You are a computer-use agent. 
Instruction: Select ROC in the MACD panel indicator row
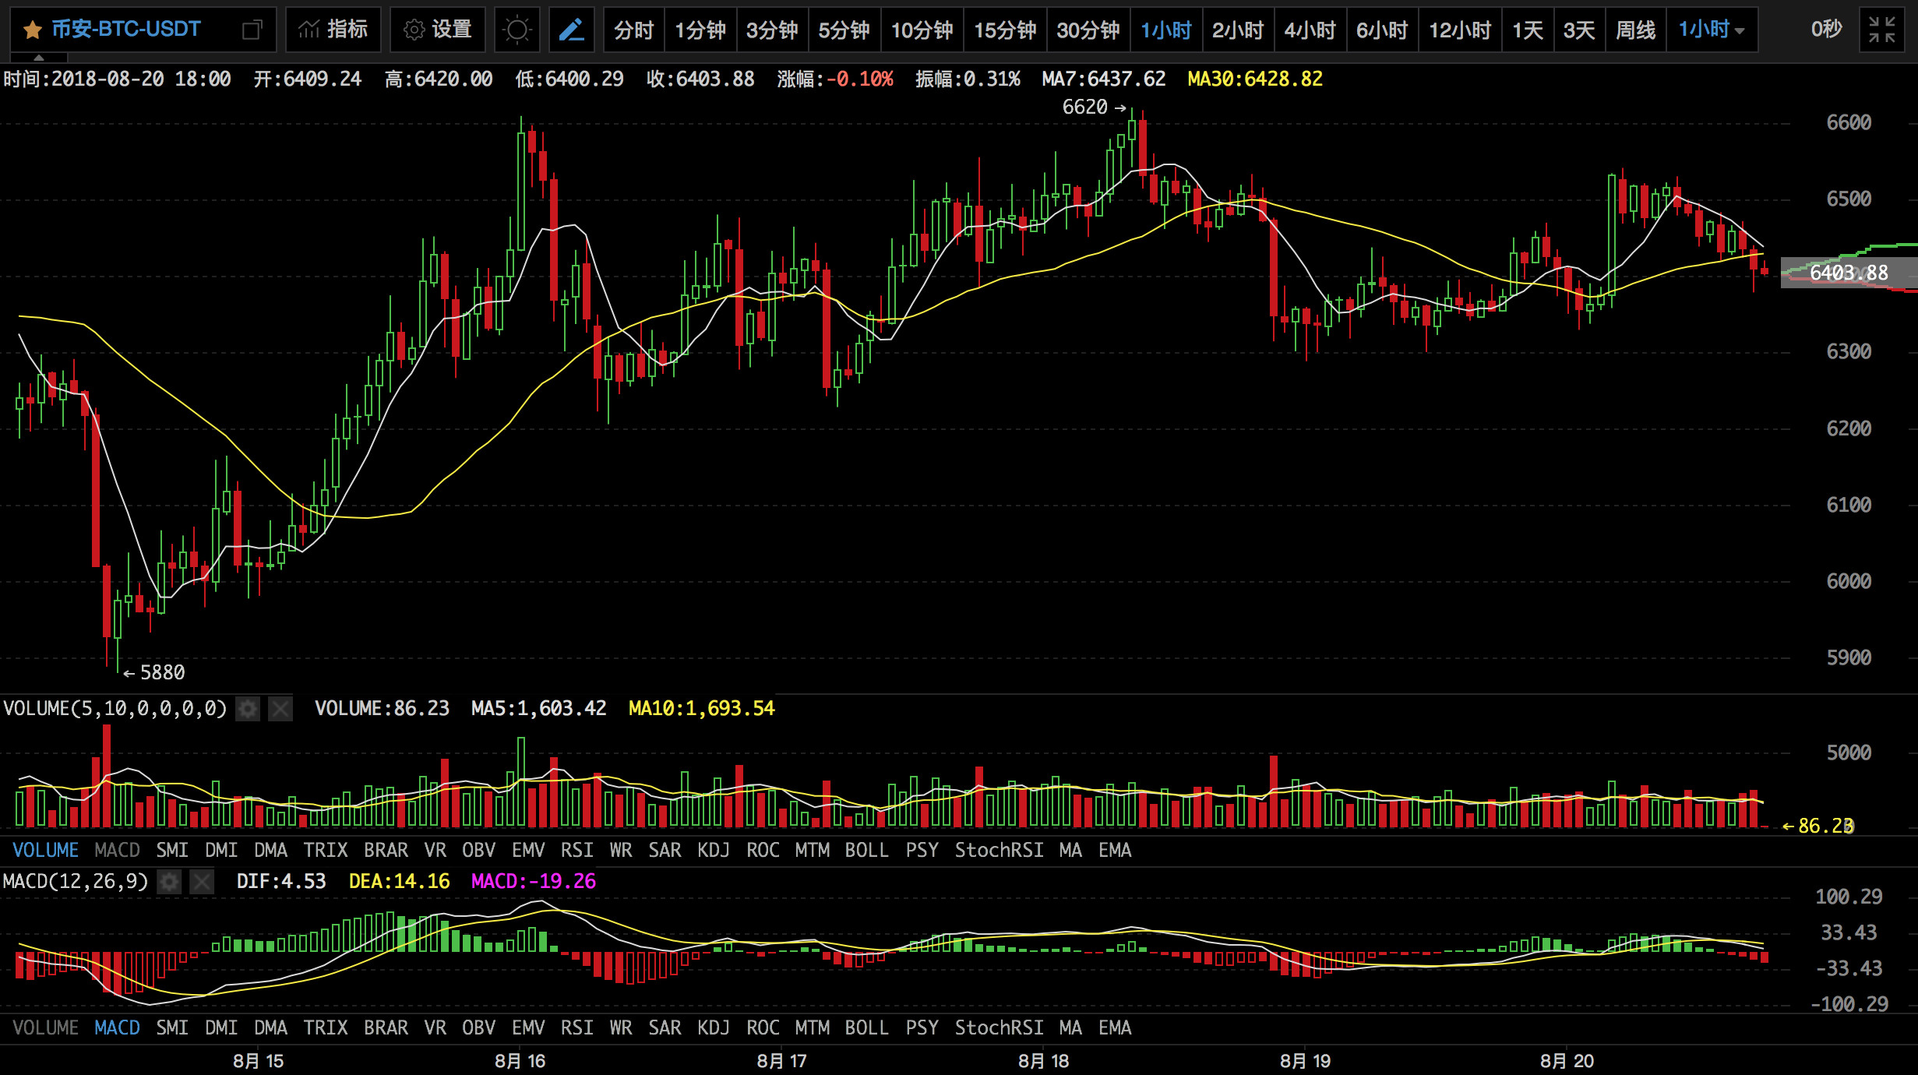pos(763,1027)
